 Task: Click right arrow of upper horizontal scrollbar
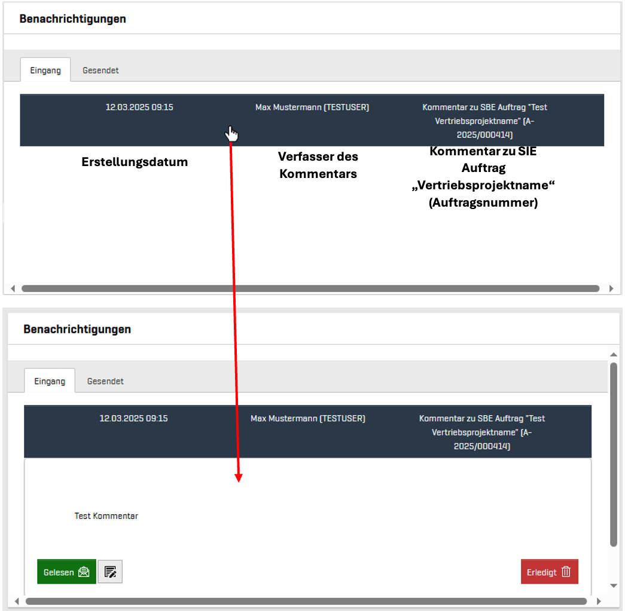tap(611, 288)
